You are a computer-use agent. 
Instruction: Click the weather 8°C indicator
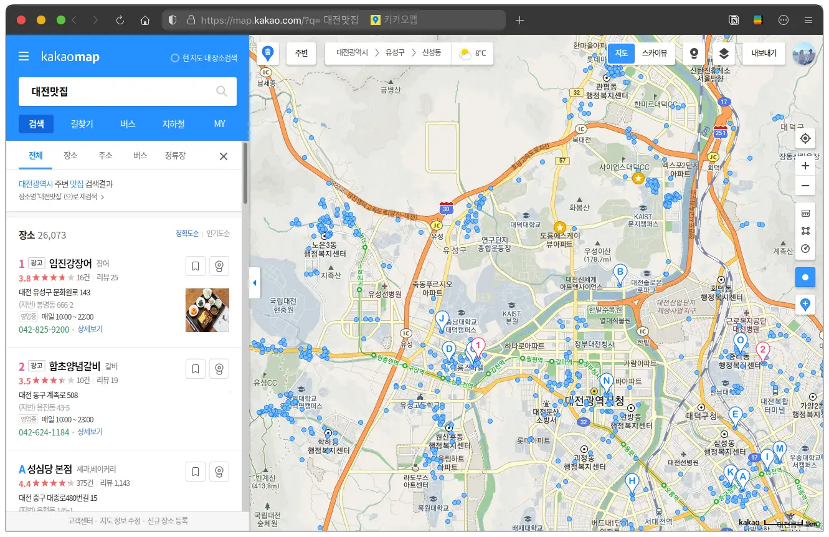pos(472,54)
